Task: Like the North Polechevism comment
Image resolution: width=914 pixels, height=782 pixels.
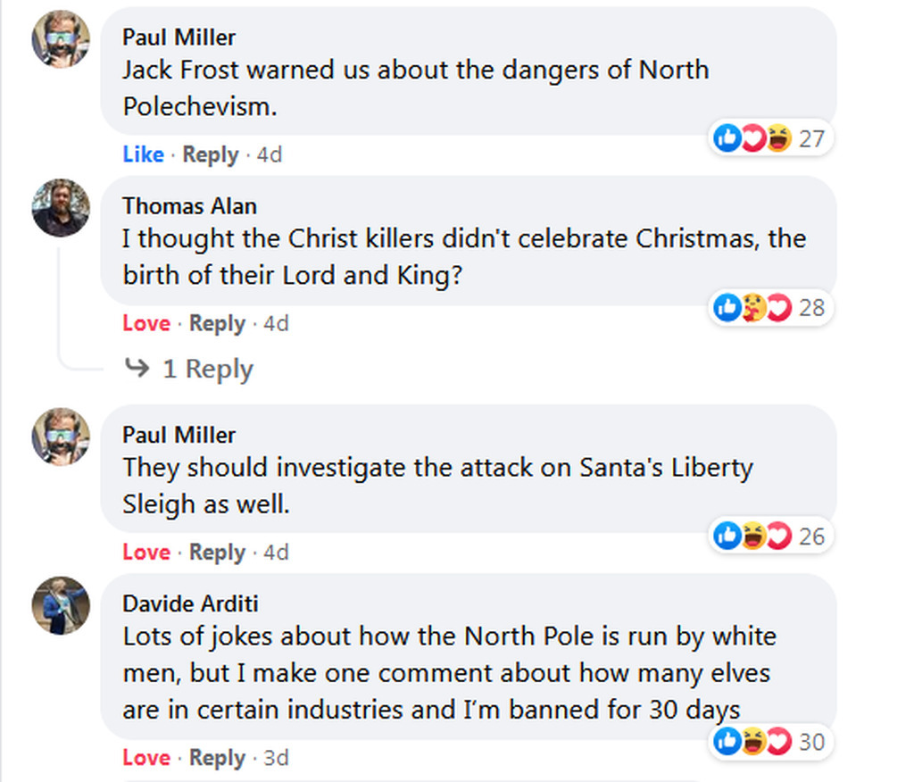Action: coord(143,154)
